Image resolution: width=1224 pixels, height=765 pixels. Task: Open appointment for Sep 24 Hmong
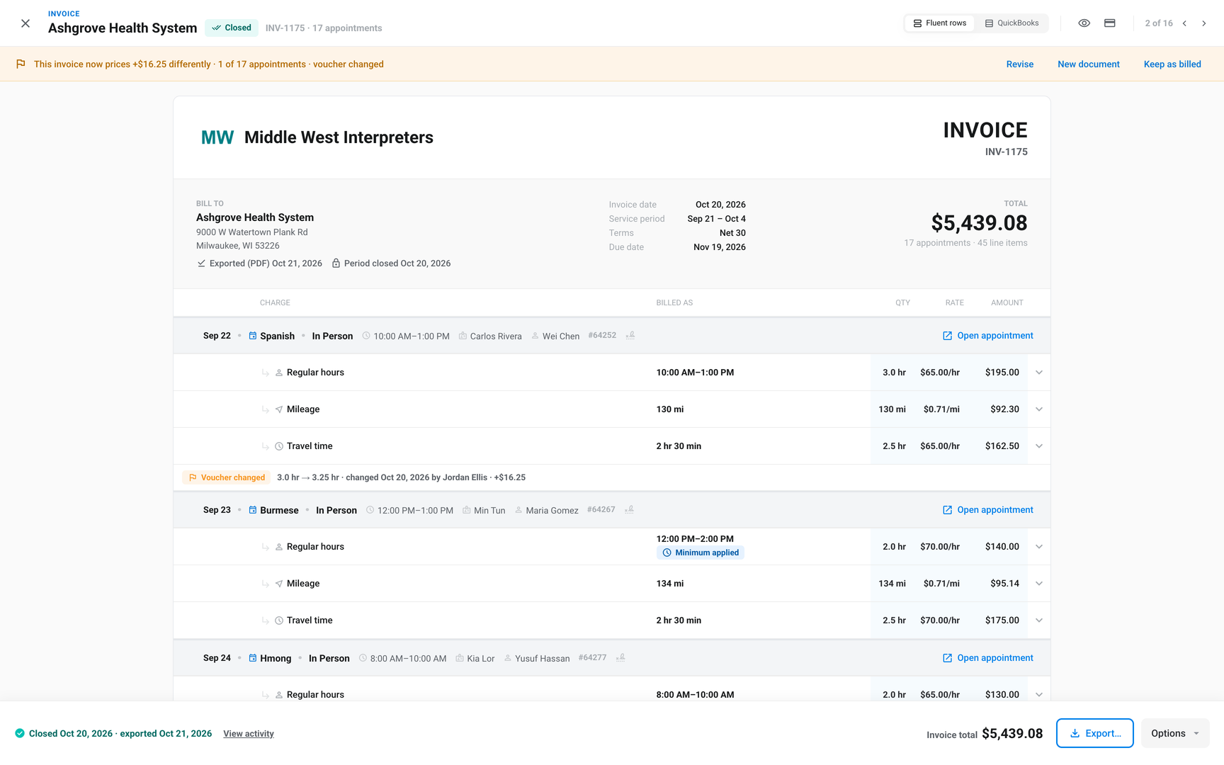tap(987, 658)
